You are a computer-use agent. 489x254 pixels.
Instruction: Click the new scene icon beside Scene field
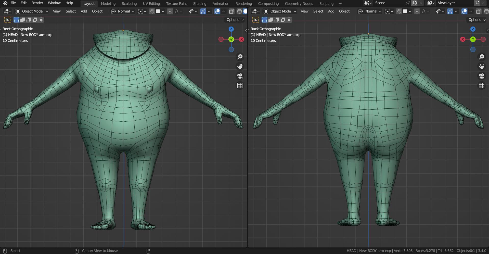414,3
